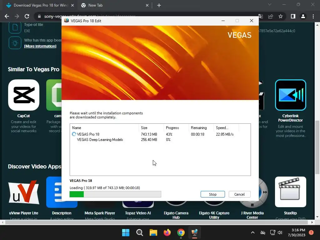Select the VEGAS Deep Learning Models row
Image resolution: width=320 pixels, height=240 pixels.
tap(160, 140)
